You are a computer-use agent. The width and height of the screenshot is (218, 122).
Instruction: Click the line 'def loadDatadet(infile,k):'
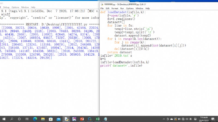pos(123,12)
